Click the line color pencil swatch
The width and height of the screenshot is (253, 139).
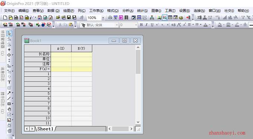point(237,25)
